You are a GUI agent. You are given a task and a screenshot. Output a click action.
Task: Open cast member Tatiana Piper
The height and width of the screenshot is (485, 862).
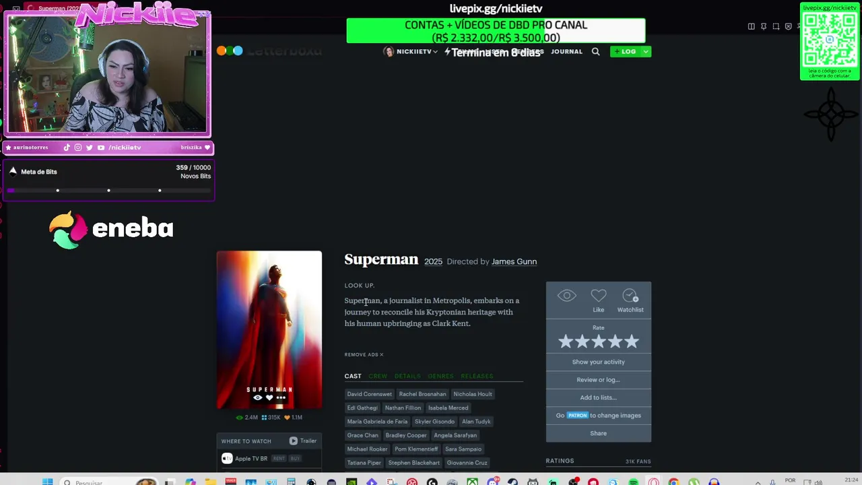[364, 463]
